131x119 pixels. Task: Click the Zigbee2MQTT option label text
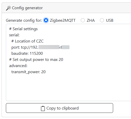(x=63, y=20)
